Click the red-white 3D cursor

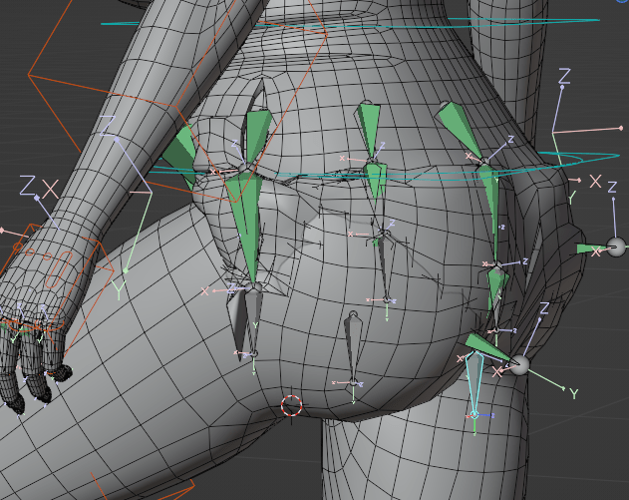click(x=291, y=405)
